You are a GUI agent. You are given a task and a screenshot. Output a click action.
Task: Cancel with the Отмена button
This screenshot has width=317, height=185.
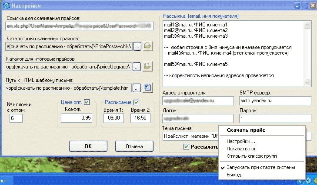tap(134, 146)
